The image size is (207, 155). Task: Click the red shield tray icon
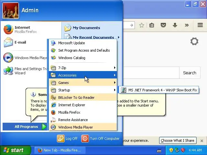point(183,150)
